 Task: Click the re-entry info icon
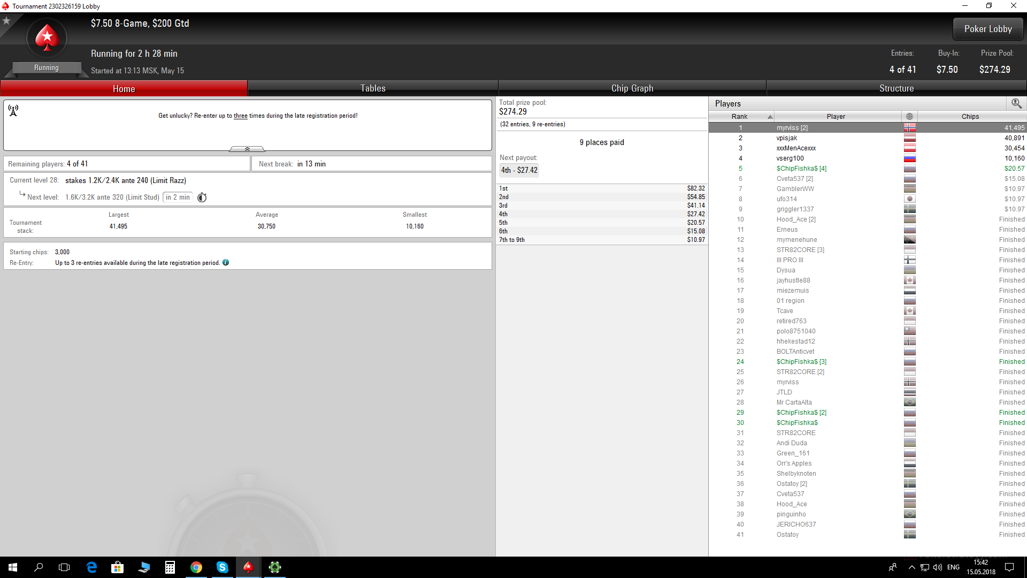point(226,263)
